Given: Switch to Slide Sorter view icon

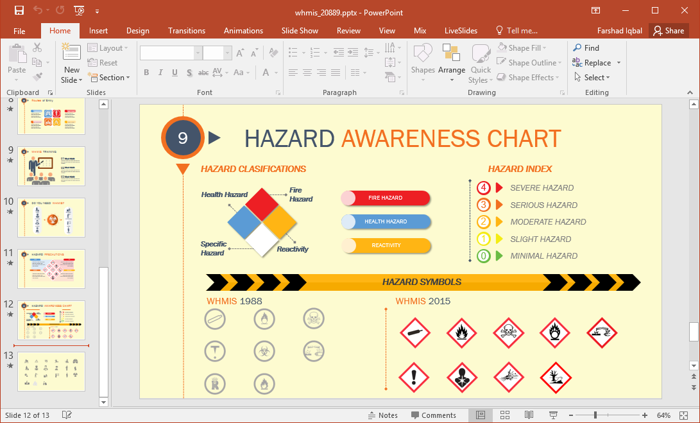Looking at the screenshot, I should [504, 415].
